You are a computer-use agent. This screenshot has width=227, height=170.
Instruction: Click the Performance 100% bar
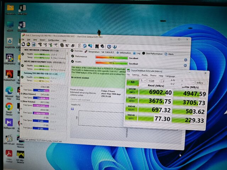point(111,57)
